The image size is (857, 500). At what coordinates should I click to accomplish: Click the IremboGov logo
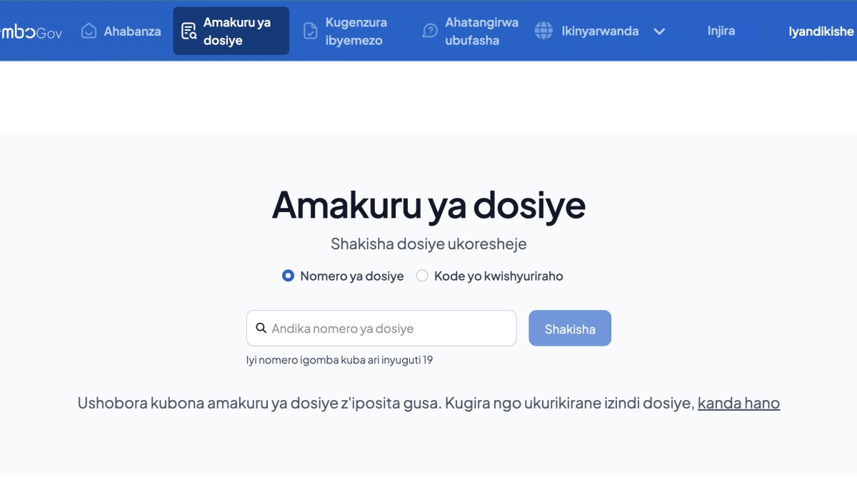pos(30,31)
